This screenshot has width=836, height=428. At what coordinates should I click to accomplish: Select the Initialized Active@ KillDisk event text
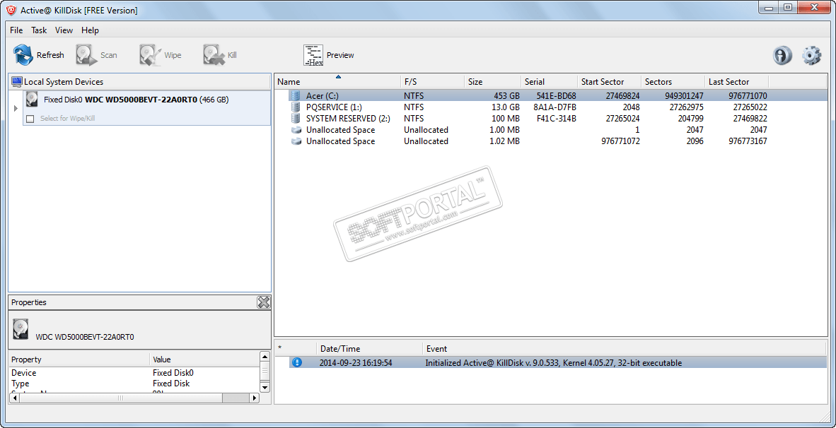553,362
